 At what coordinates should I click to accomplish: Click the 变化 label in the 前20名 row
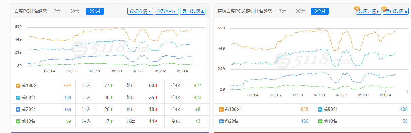click(176, 110)
